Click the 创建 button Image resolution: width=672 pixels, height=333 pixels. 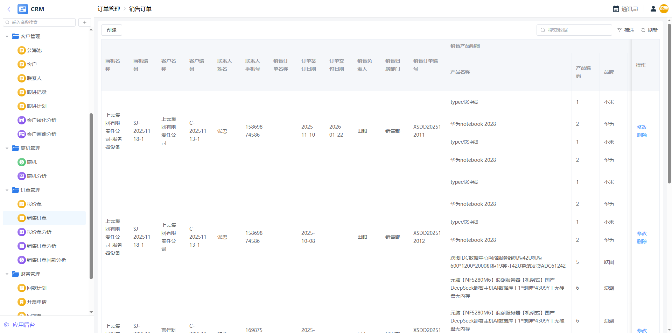pos(112,30)
